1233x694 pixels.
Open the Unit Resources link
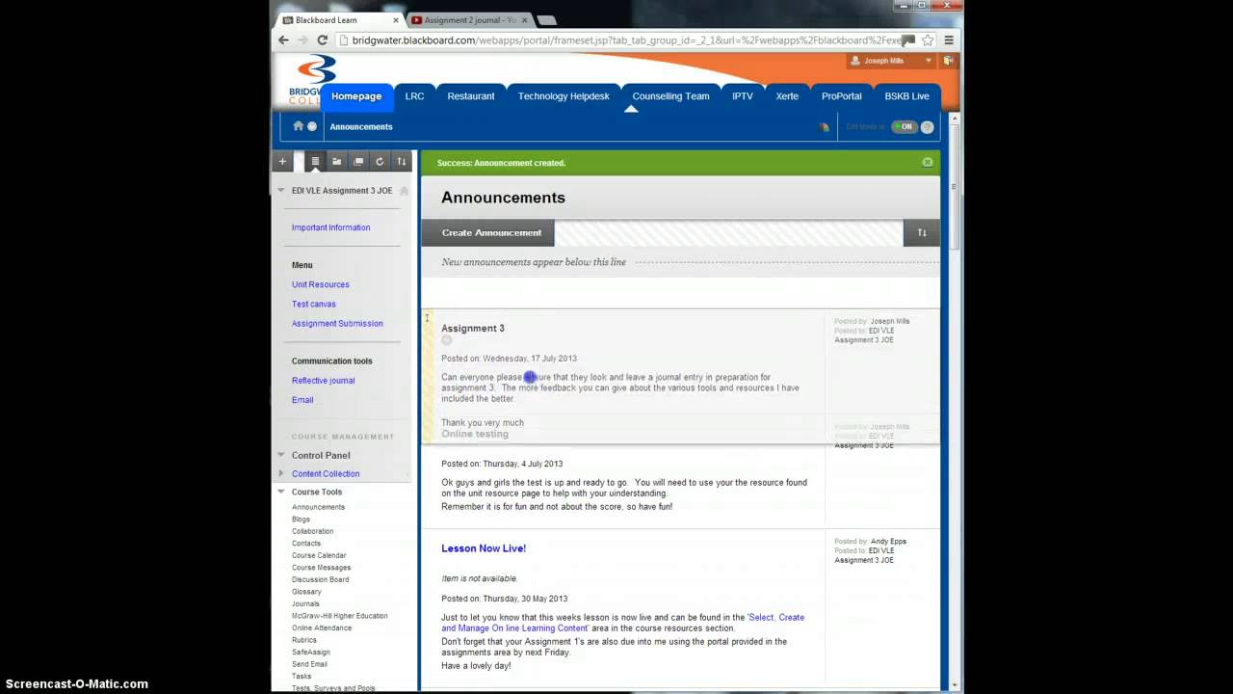coord(321,284)
